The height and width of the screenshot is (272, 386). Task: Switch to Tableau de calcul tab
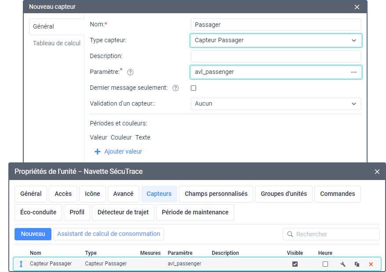pos(57,43)
